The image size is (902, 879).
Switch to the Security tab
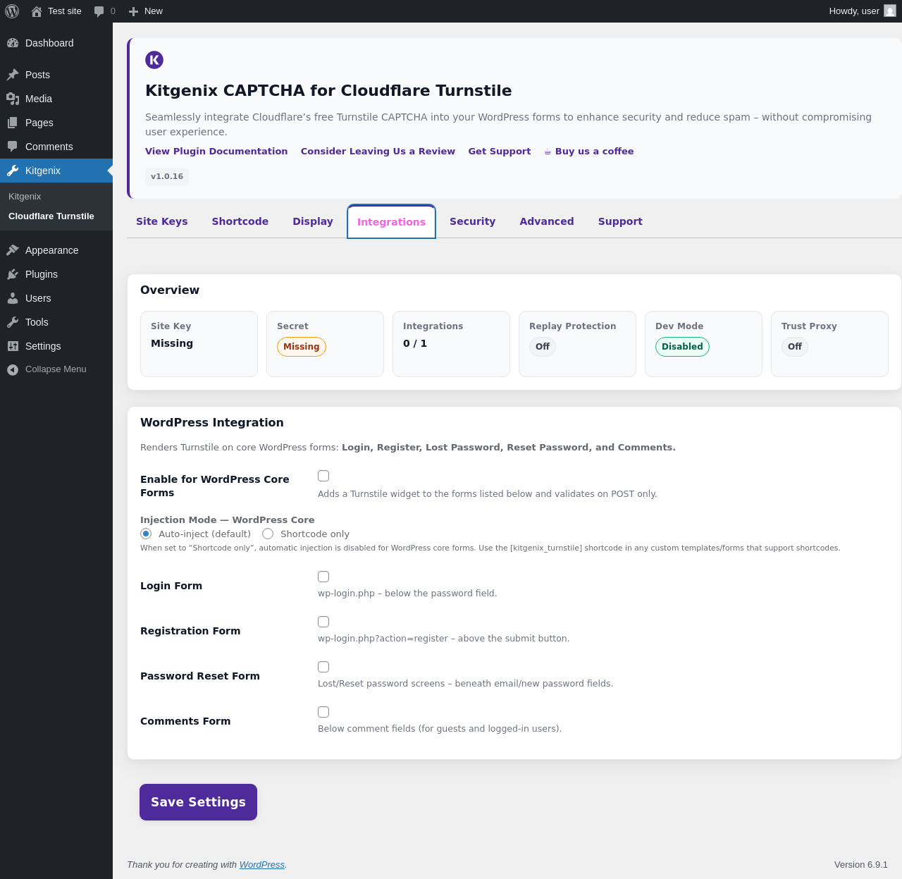472,221
